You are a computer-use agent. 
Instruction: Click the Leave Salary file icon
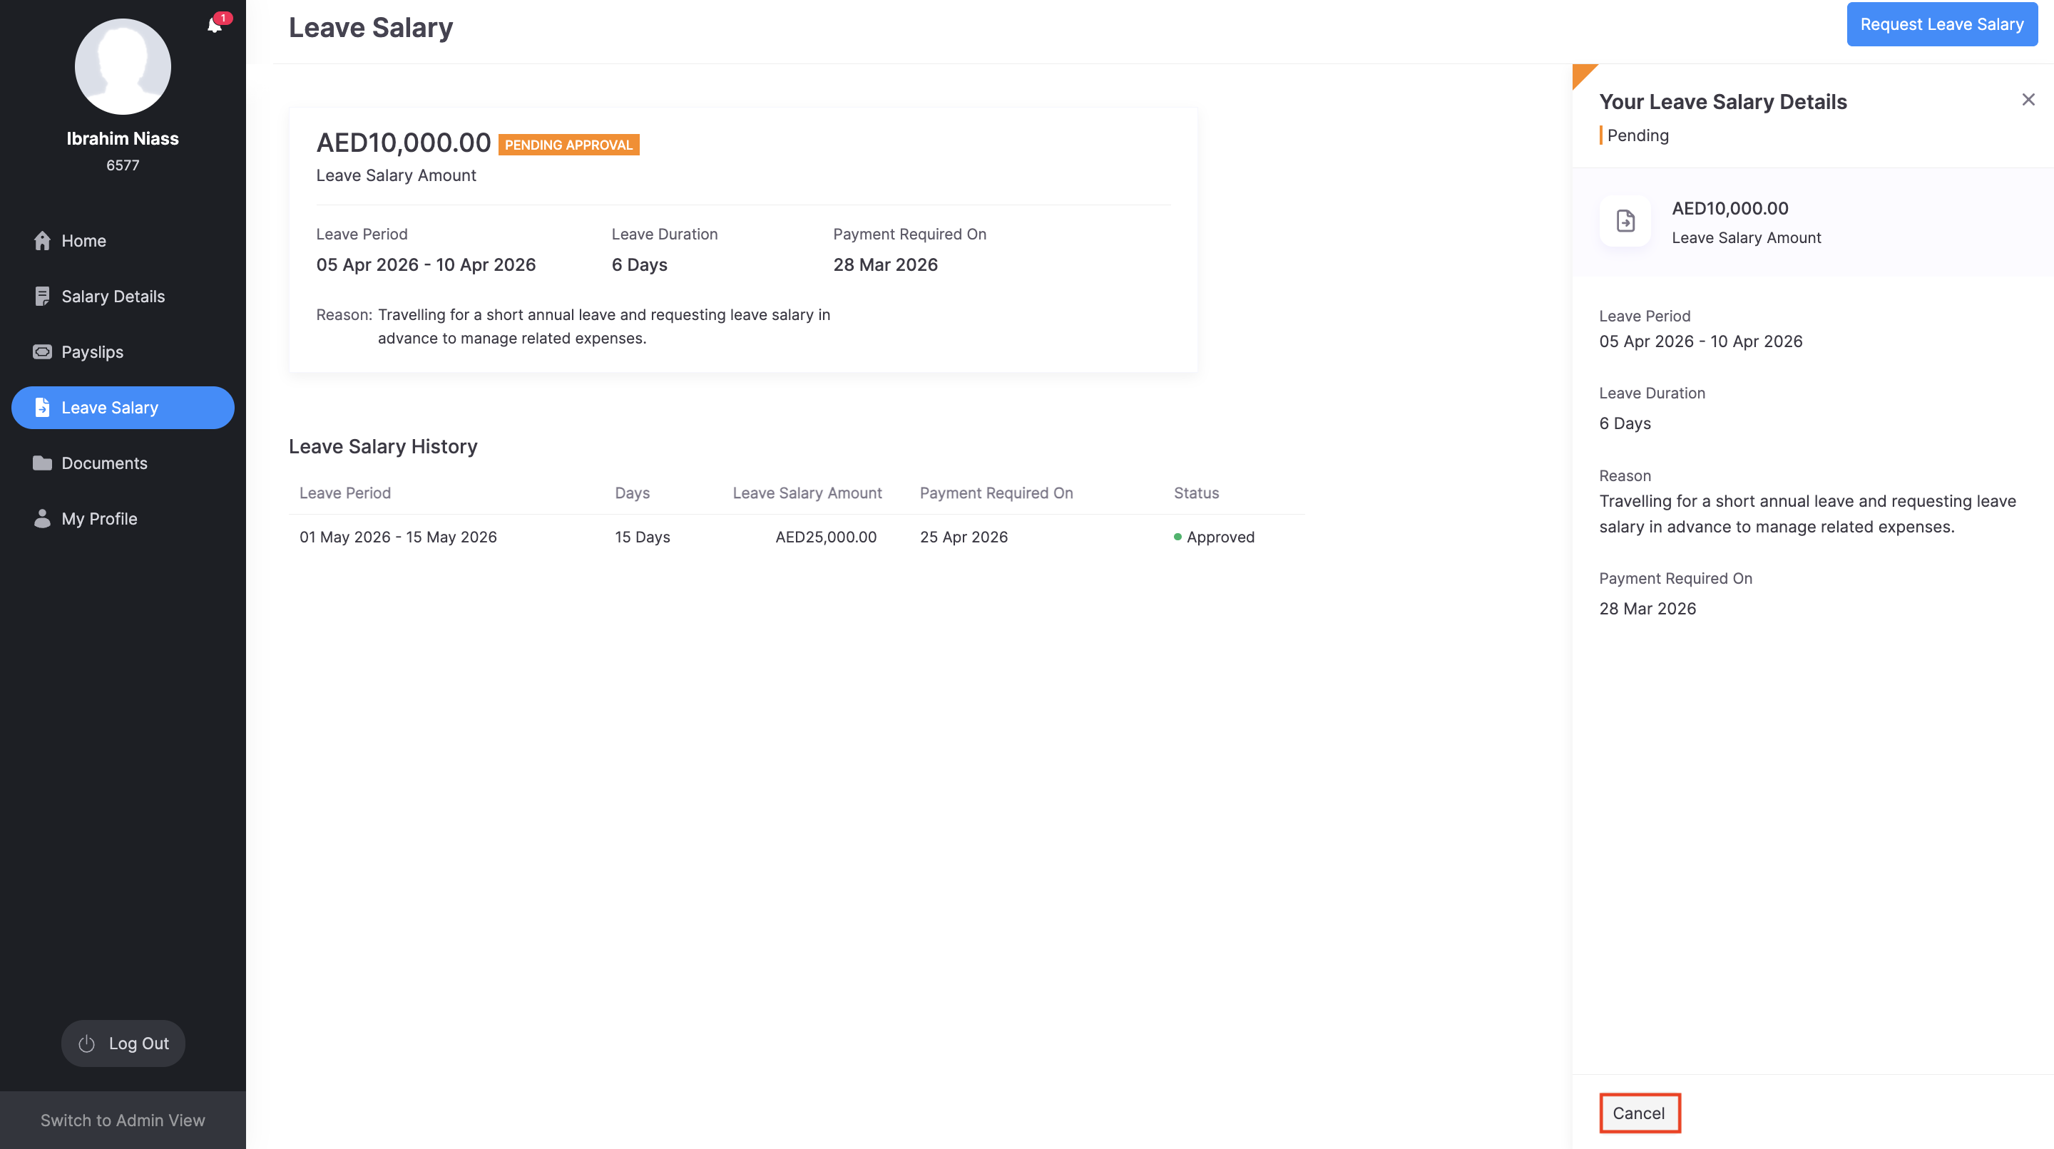pos(42,408)
